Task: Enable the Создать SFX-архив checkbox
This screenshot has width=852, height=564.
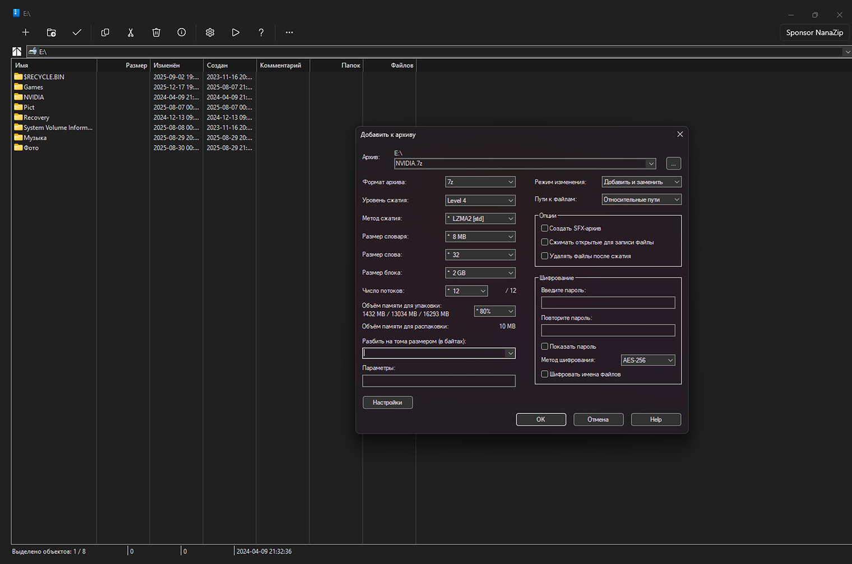Action: (x=544, y=228)
